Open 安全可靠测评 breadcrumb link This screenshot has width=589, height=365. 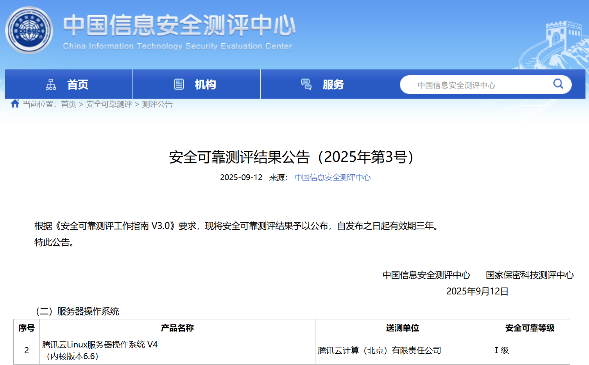pyautogui.click(x=109, y=104)
